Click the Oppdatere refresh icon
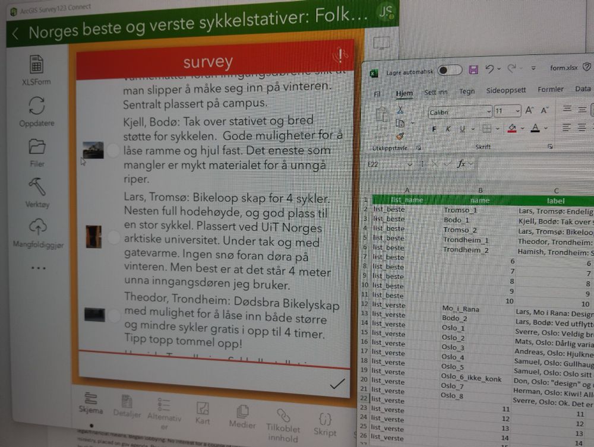The width and height of the screenshot is (594, 447). click(x=36, y=106)
